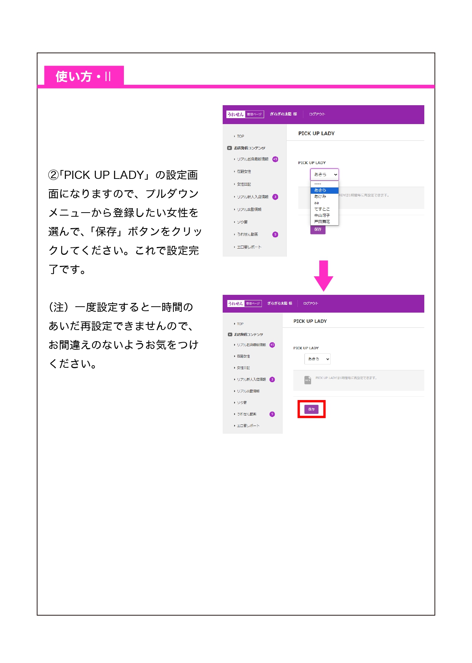The image size is (472, 663).
Task: Choose the blank ---- option in the list
Action: click(324, 184)
